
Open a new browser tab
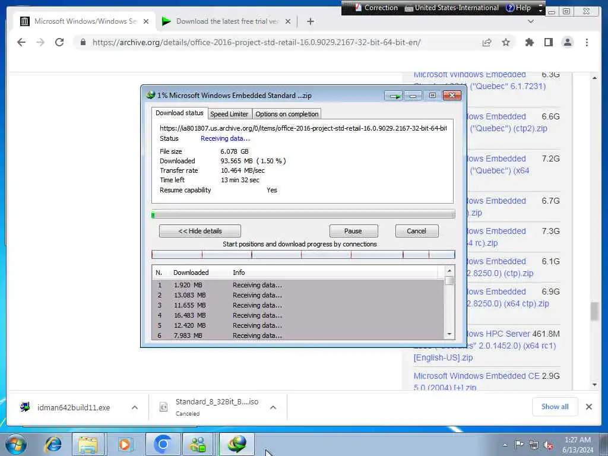coord(310,21)
